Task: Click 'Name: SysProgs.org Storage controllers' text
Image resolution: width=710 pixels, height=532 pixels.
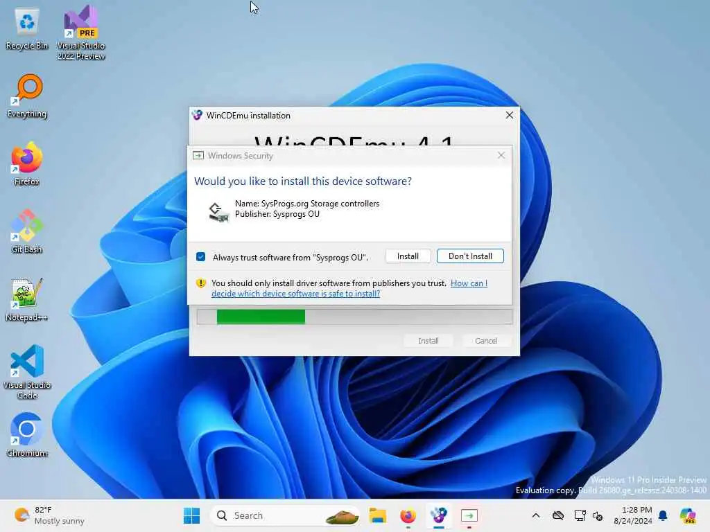Action: [307, 204]
